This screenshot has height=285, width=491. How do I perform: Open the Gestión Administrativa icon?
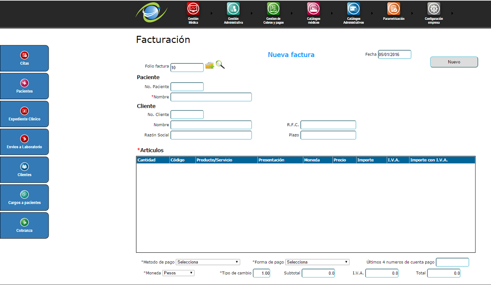pos(233,9)
